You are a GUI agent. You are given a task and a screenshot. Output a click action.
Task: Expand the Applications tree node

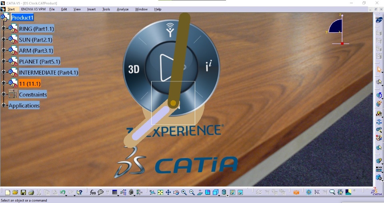click(4, 105)
